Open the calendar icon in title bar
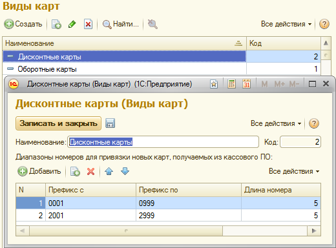The width and height of the screenshot is (336, 248). coord(246,84)
